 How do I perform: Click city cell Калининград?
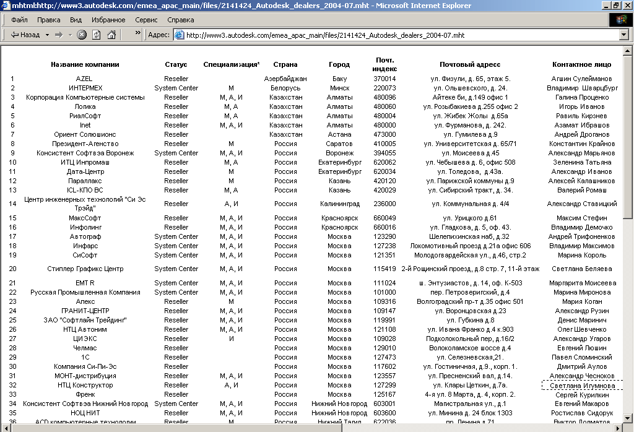click(x=340, y=204)
